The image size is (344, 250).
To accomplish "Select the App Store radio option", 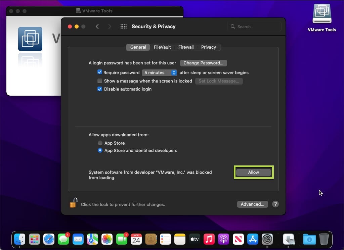I will 100,143.
